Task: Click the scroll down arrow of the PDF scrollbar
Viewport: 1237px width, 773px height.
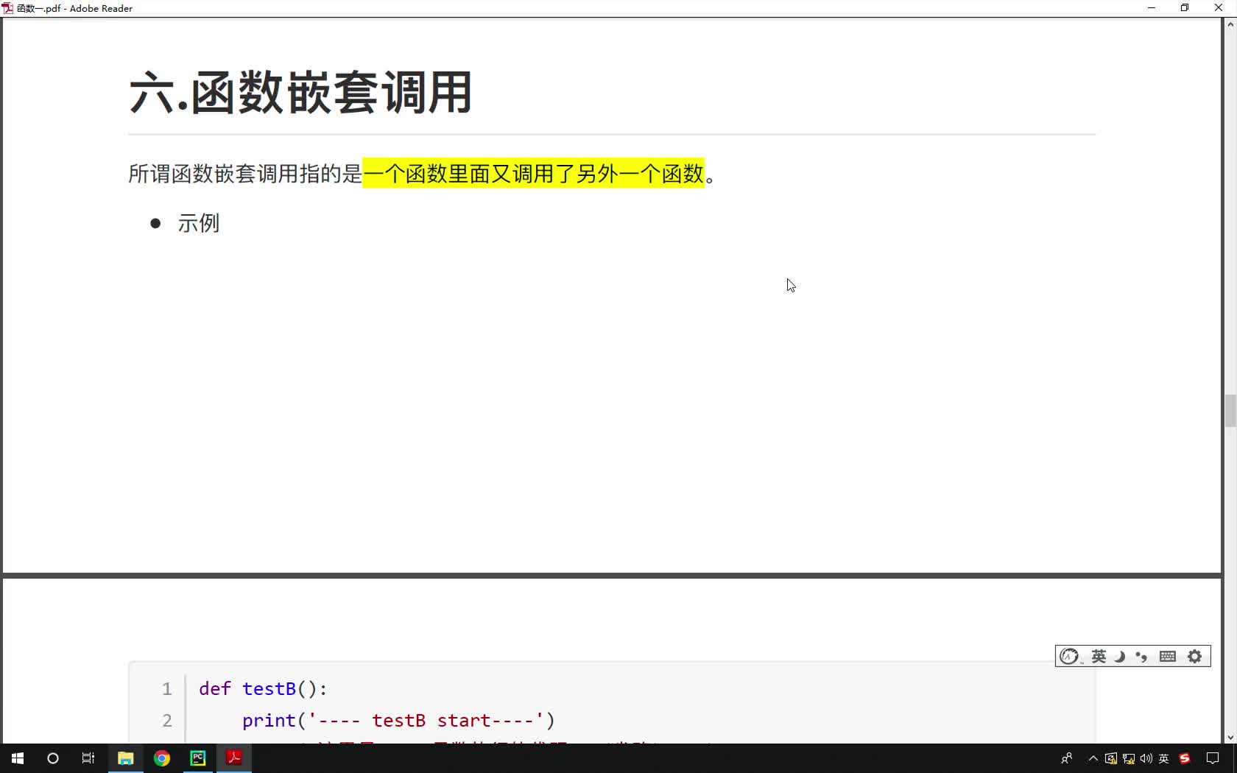Action: pyautogui.click(x=1230, y=737)
